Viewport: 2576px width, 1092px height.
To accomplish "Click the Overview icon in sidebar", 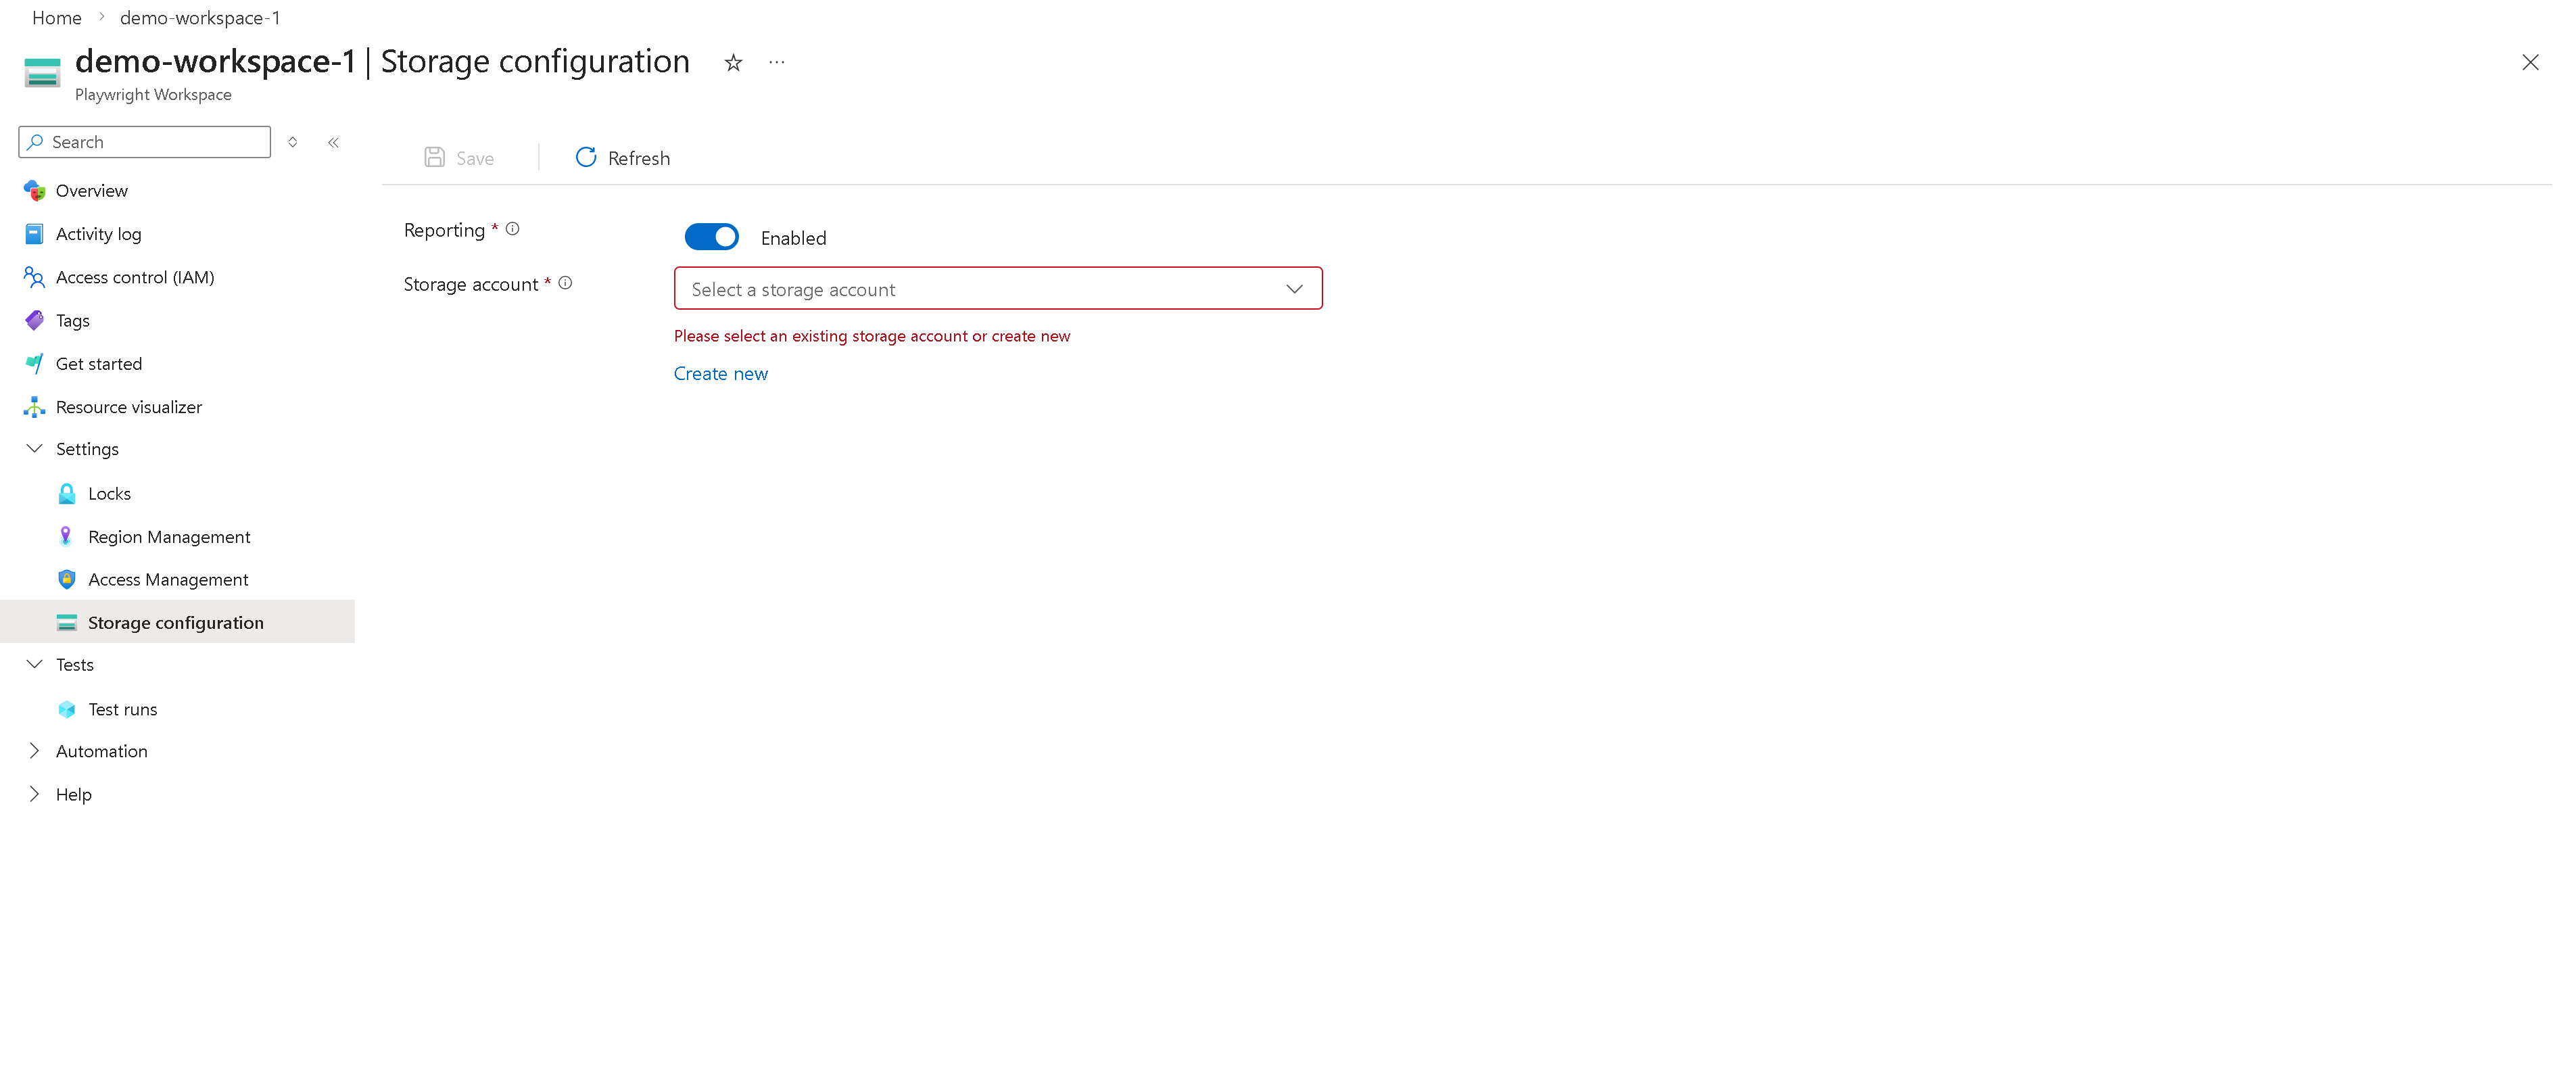I will (x=34, y=190).
